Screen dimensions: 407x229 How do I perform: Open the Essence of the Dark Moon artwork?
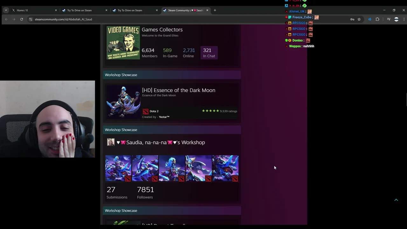(123, 102)
